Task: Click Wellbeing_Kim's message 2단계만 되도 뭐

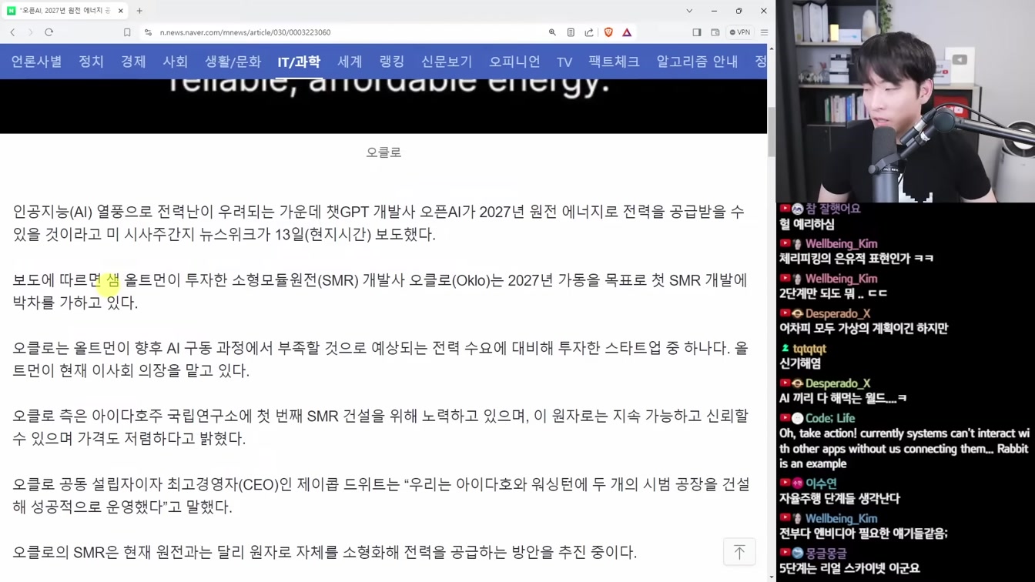Action: click(833, 293)
